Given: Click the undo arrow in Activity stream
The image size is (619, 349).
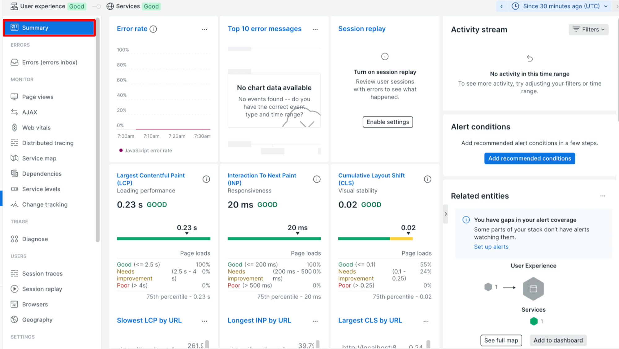Looking at the screenshot, I should [x=530, y=58].
